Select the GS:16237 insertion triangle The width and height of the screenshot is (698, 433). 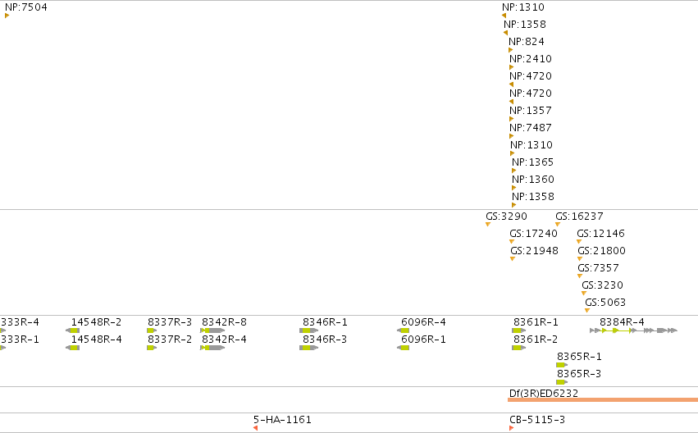558,224
